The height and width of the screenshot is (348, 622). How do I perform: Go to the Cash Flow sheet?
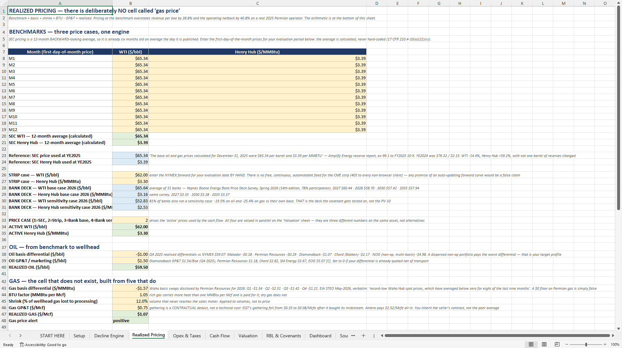click(x=219, y=336)
